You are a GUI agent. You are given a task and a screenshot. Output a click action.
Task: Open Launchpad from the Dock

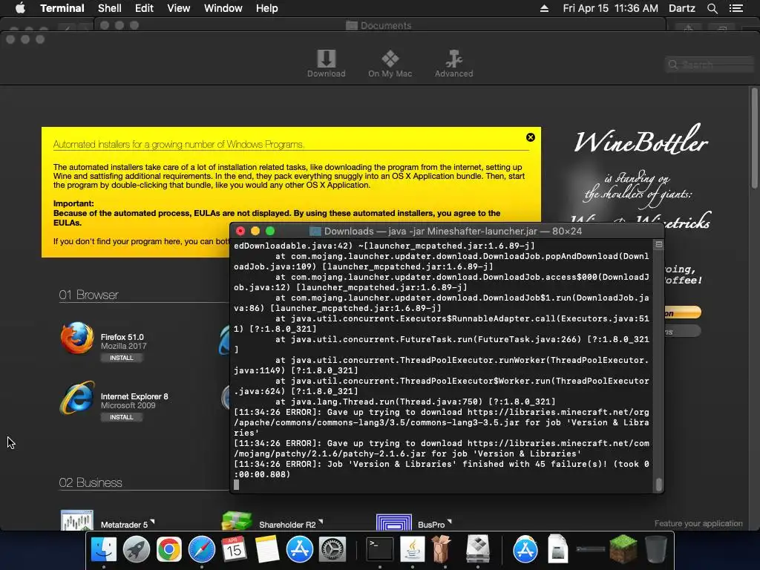tap(137, 550)
